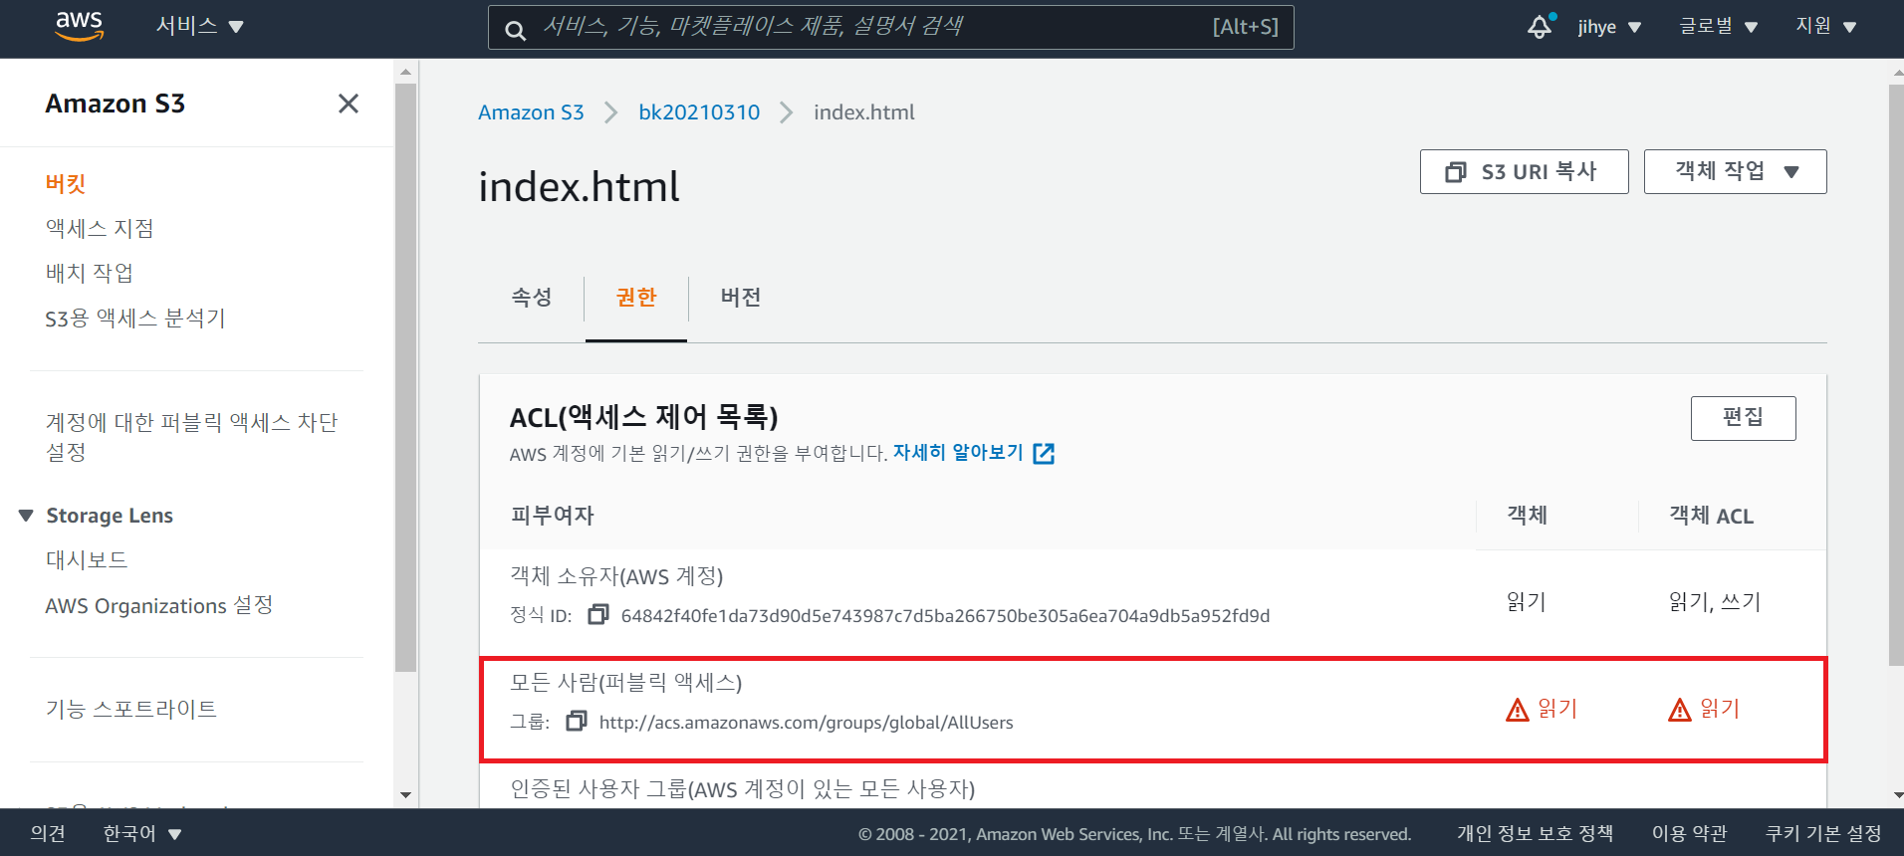Screen dimensions: 1904x856
Task: Open 액세스 지점 in the sidebar
Action: pos(100,229)
